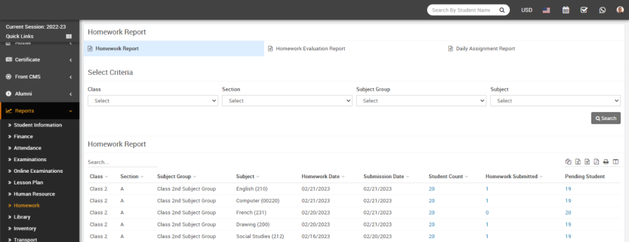629x242 pixels.
Task: Open Student Information reports link
Action: 37,125
